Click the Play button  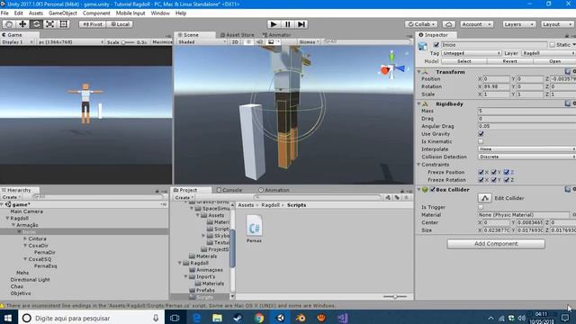pos(274,24)
